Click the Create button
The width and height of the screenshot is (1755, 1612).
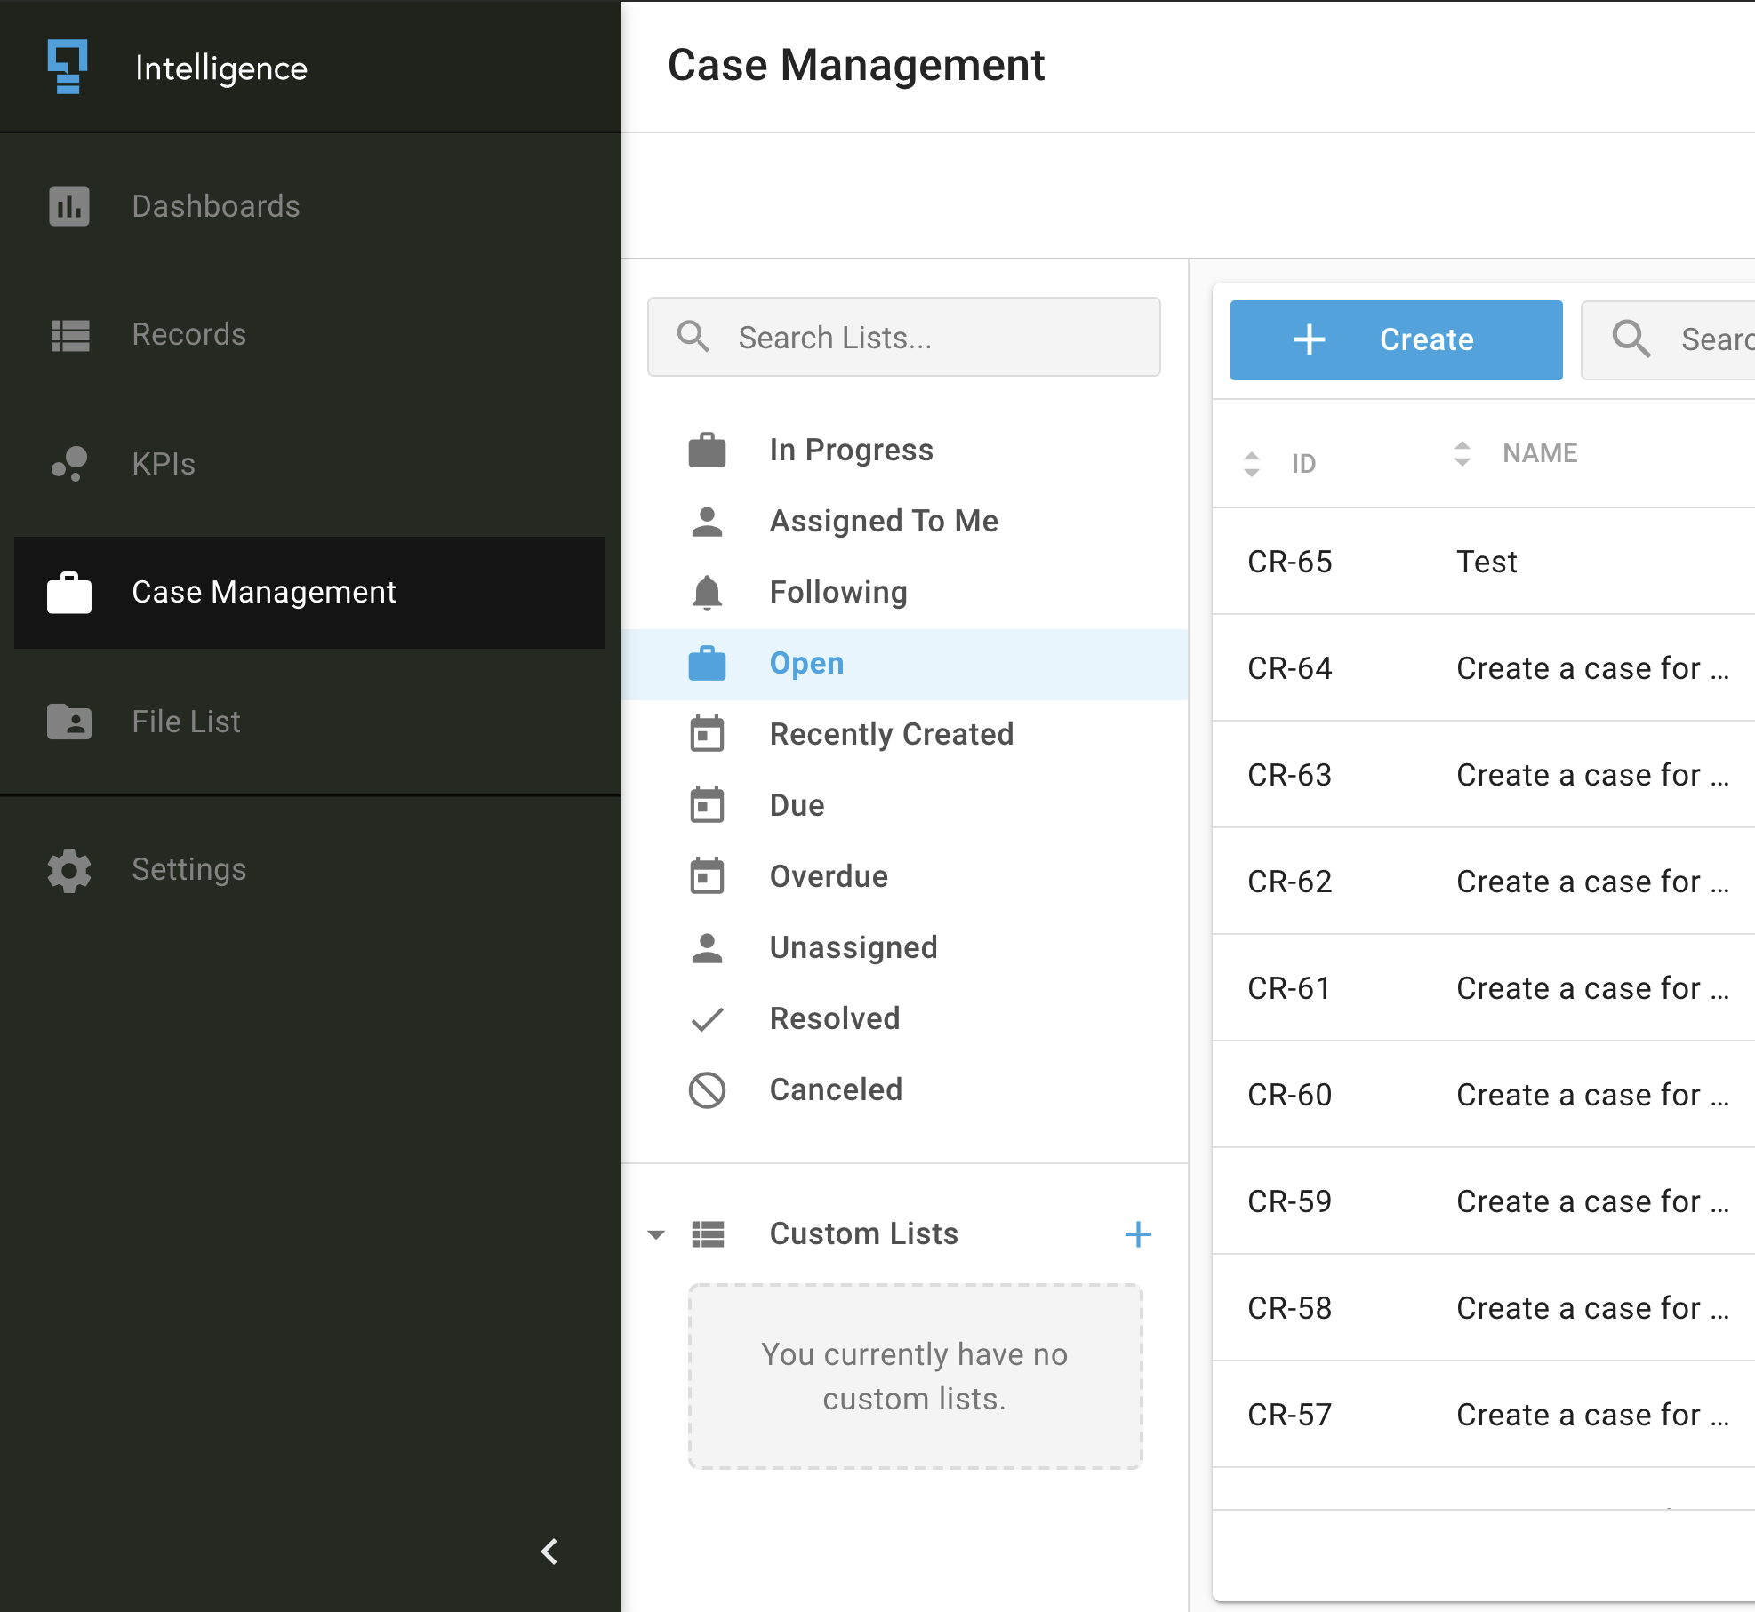(1395, 339)
